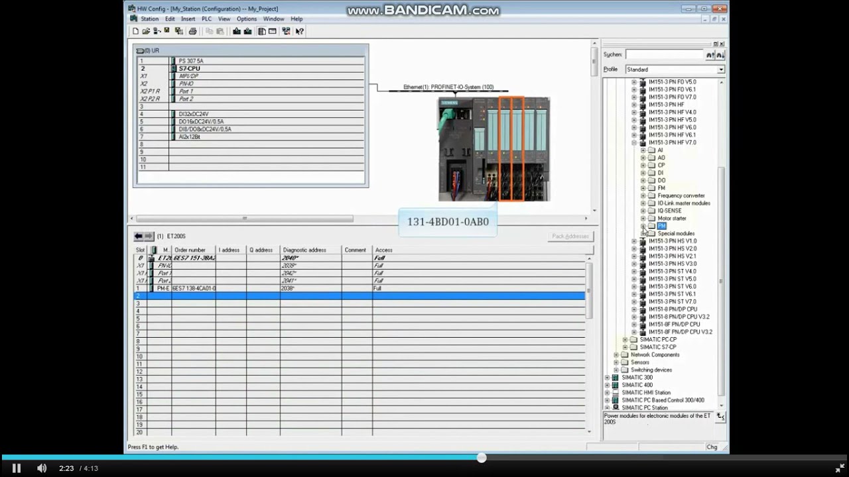Expand the SIMATIC 400 catalog node
The image size is (849, 477).
[x=607, y=385]
